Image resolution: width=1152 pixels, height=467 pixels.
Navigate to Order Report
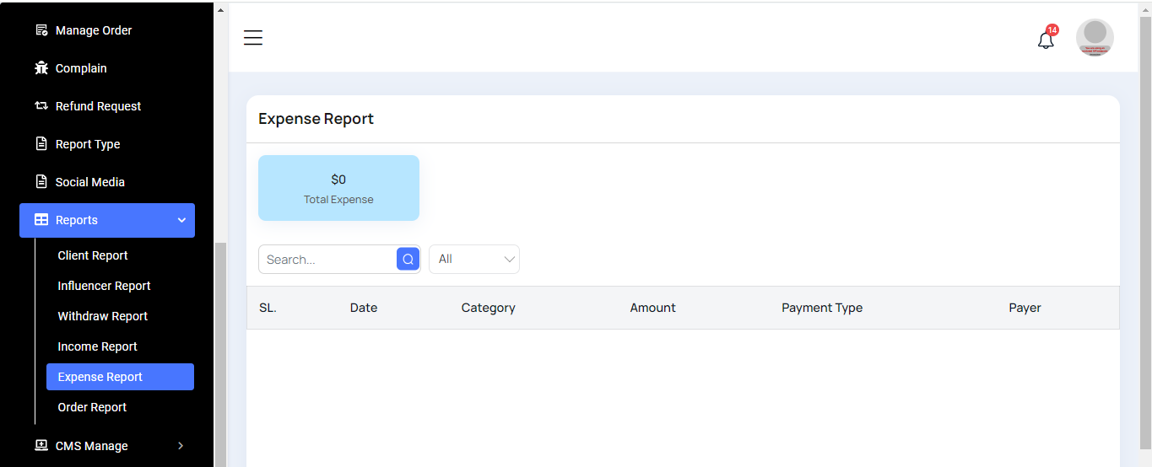pos(92,407)
